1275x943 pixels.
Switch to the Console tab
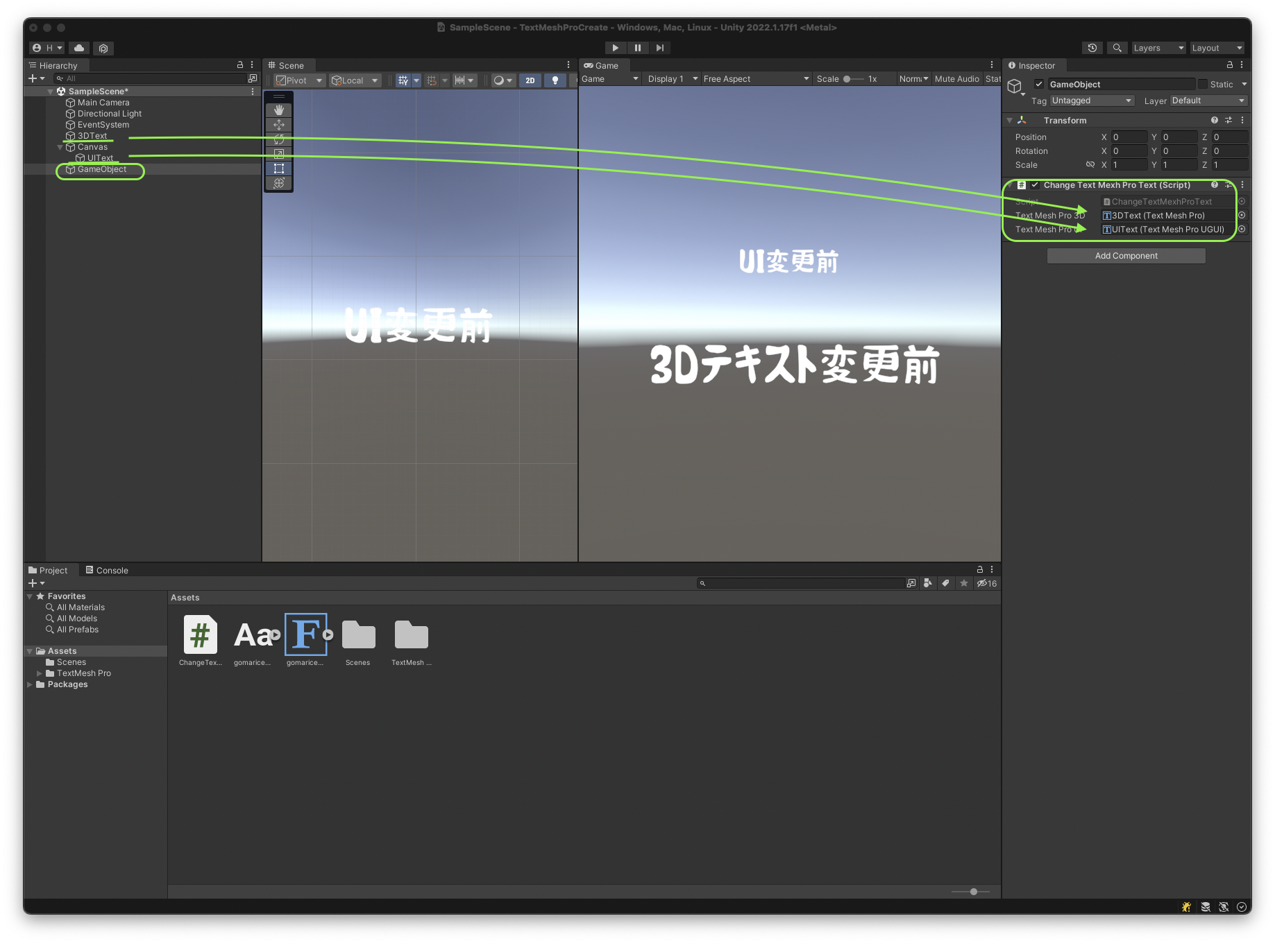pos(107,570)
